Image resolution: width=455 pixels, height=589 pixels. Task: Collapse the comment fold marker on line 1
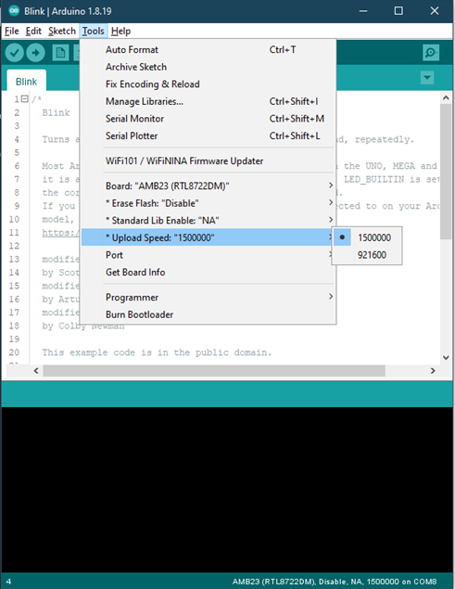tap(25, 99)
